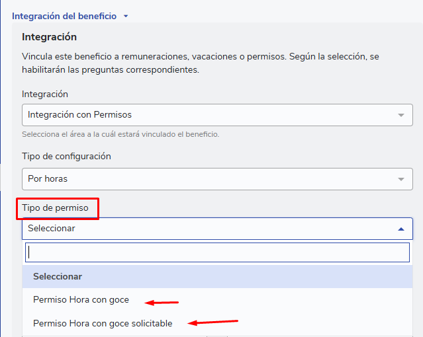Screen dimensions: 423x337
Task: Click the "Vincula este beneficio" description paragraph
Action: (x=200, y=63)
